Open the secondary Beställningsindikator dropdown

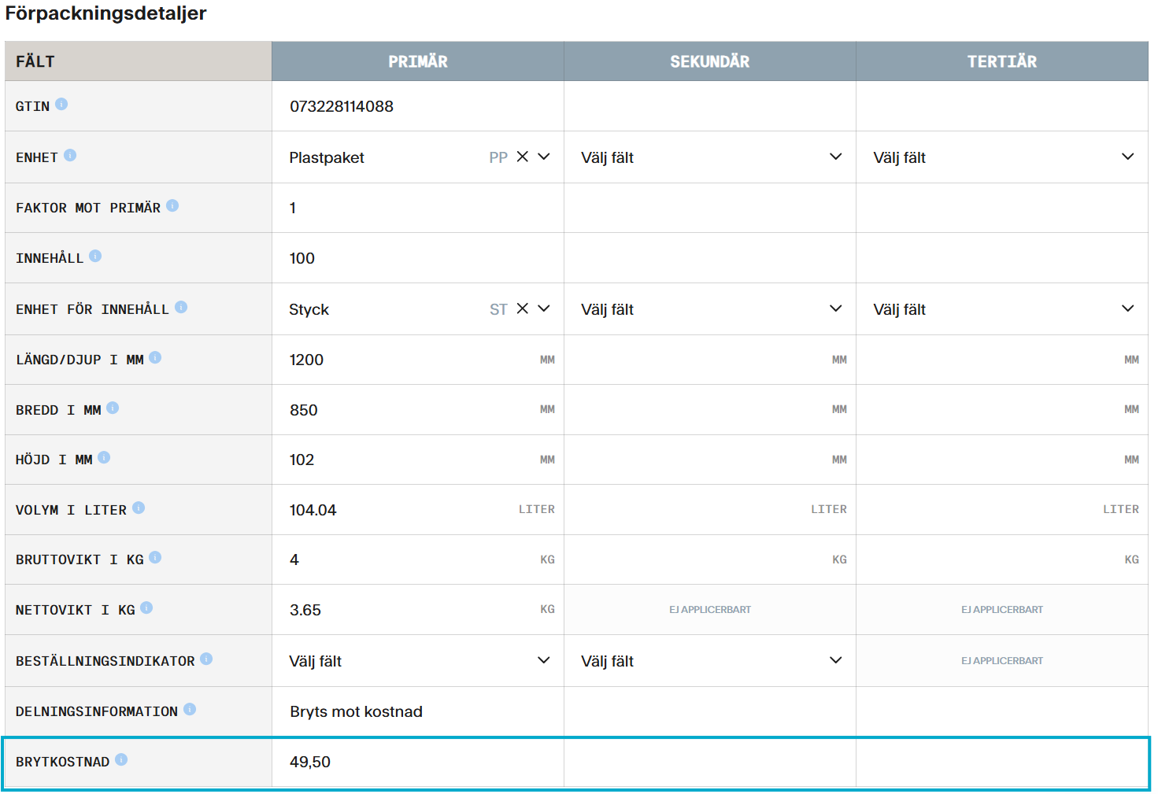coord(710,661)
